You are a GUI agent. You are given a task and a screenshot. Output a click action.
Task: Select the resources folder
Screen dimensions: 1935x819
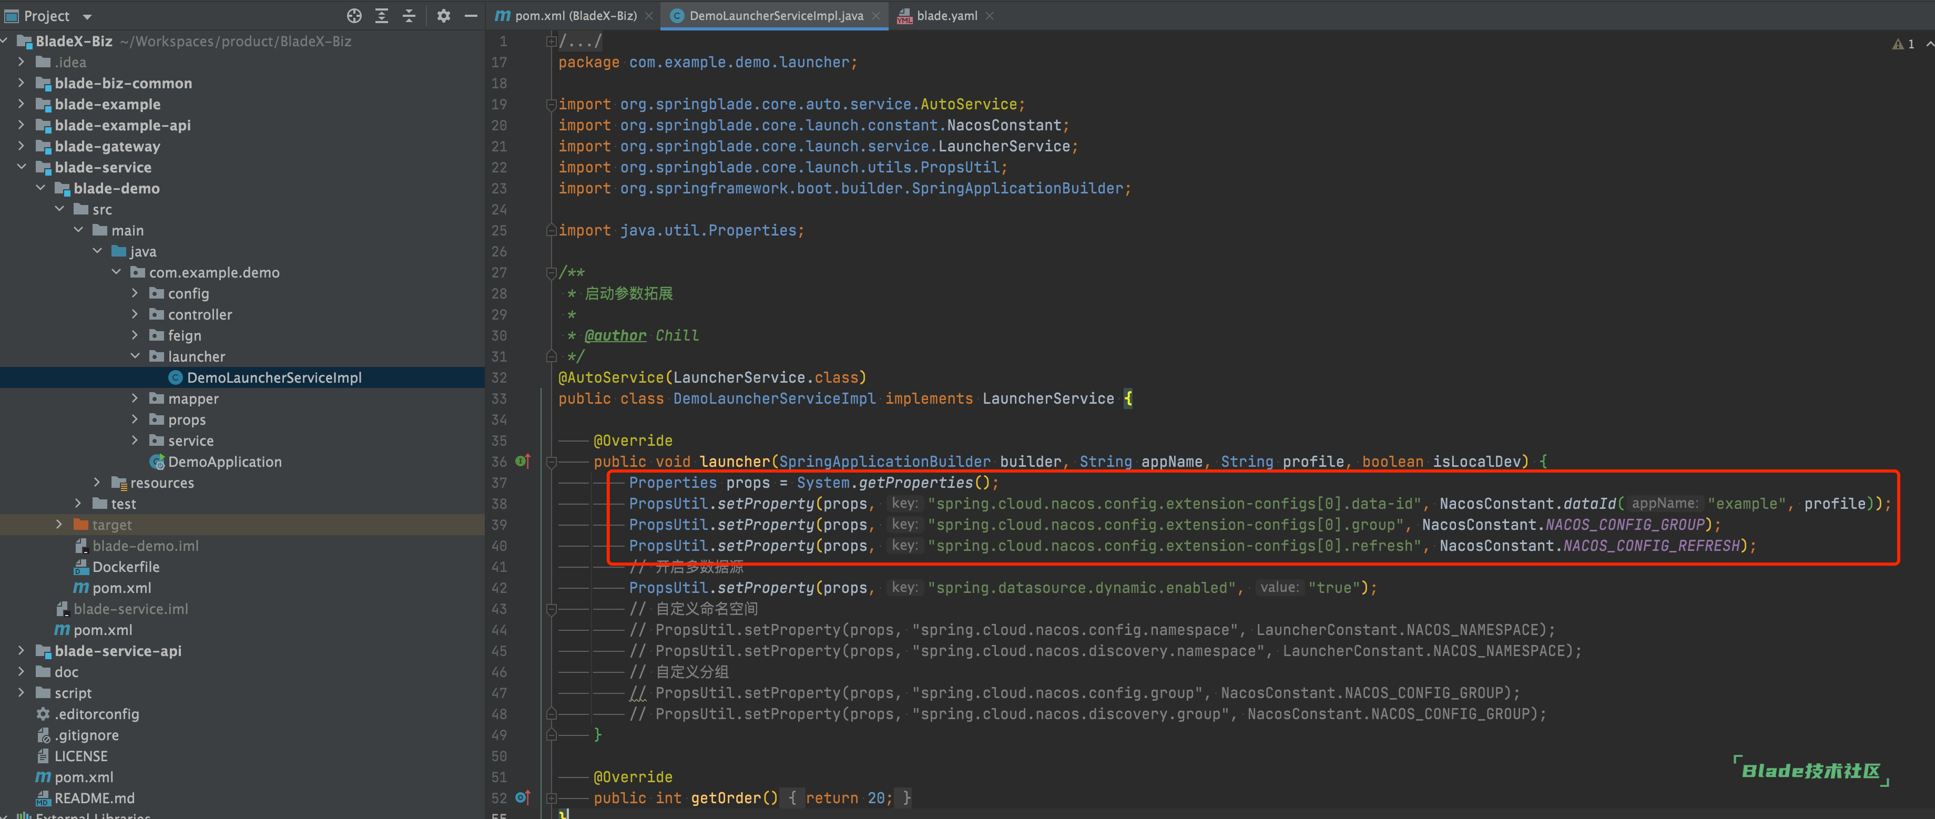(161, 483)
